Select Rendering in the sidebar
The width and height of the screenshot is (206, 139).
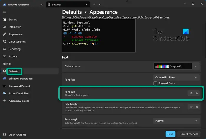[x=15, y=49]
